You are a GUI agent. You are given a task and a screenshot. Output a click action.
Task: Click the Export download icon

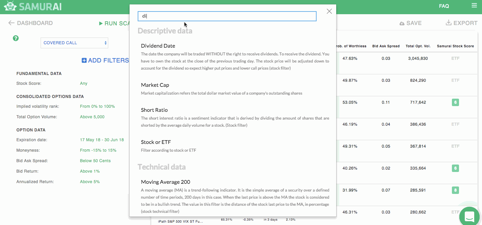449,23
